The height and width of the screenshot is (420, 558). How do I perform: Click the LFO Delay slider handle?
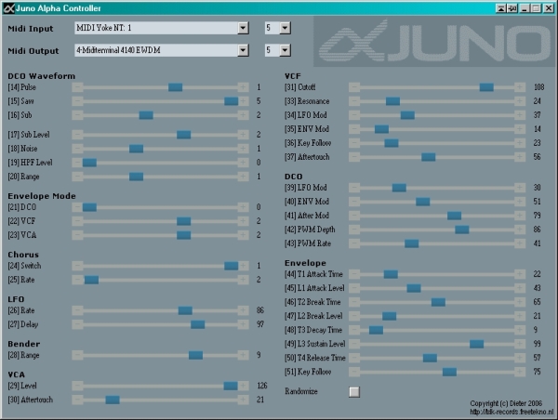click(x=197, y=324)
